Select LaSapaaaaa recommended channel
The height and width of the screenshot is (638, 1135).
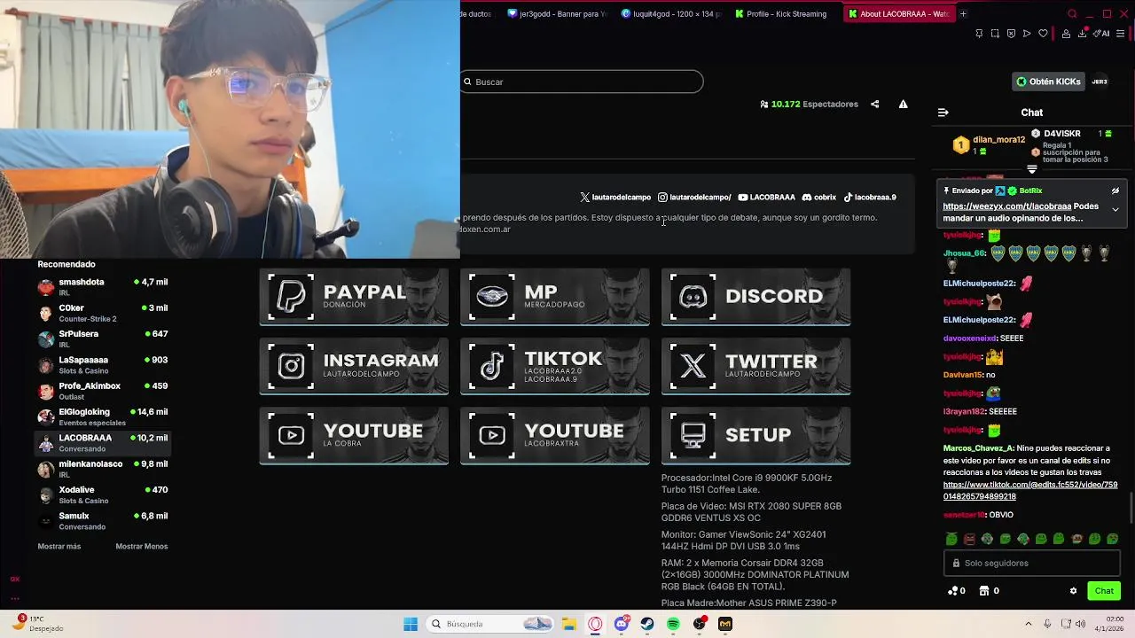tap(103, 365)
